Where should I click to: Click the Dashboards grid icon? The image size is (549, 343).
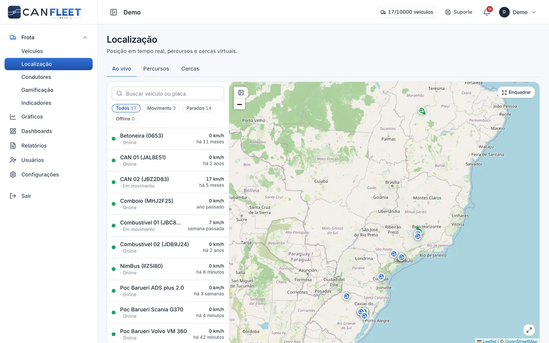coord(13,131)
